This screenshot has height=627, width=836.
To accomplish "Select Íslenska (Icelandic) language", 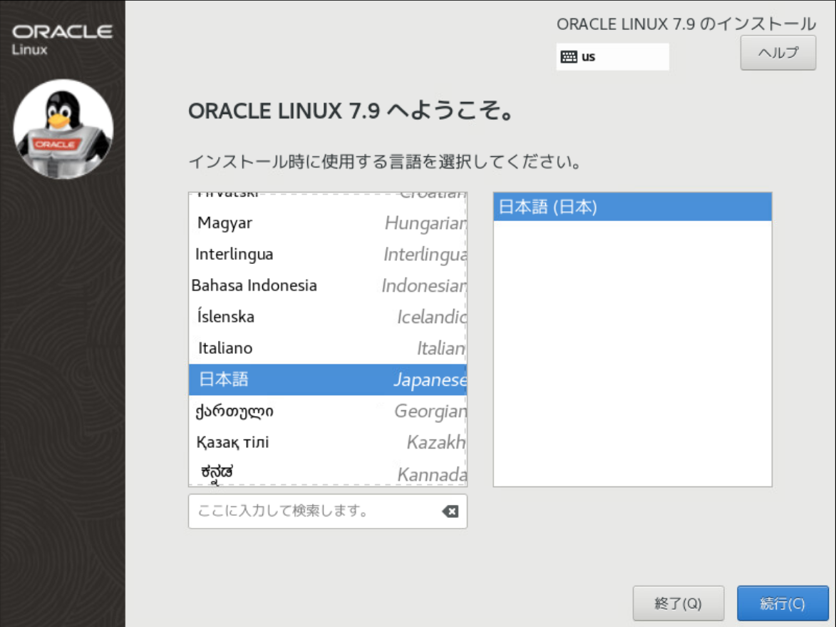I will click(327, 317).
